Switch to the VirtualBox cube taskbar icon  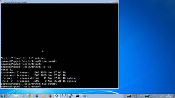[57, 96]
